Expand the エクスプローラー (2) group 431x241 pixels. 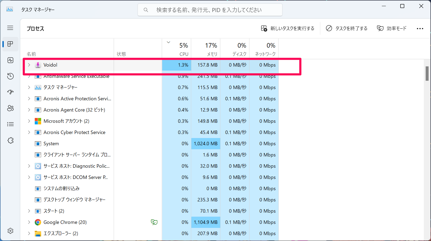29,234
